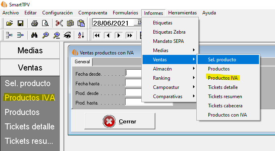The height and width of the screenshot is (151, 275).
Task: Open the Archivo menu
Action: [x=10, y=13]
